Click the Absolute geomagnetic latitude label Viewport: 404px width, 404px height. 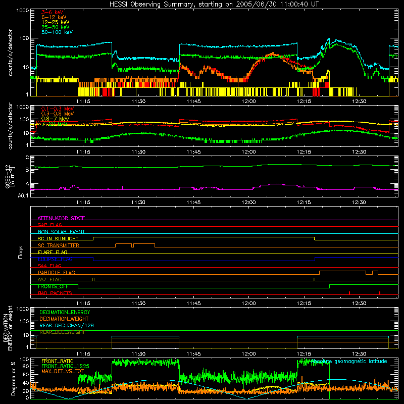click(349, 362)
